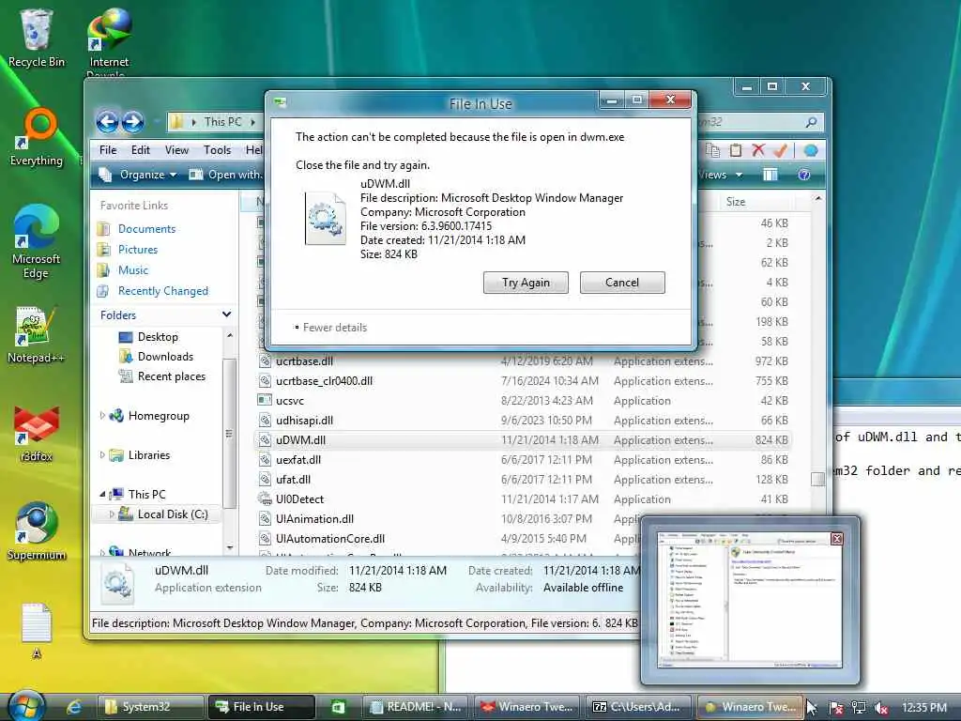Viewport: 961px width, 721px height.
Task: Go forward in the System32 Explorer window
Action: pos(132,122)
